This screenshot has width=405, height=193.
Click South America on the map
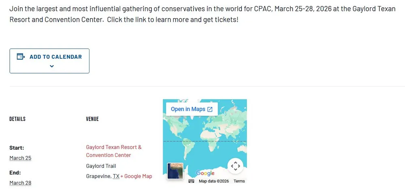[x=187, y=148]
